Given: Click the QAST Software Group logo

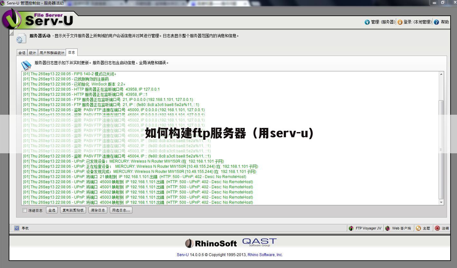Looking at the screenshot, I should tap(259, 242).
